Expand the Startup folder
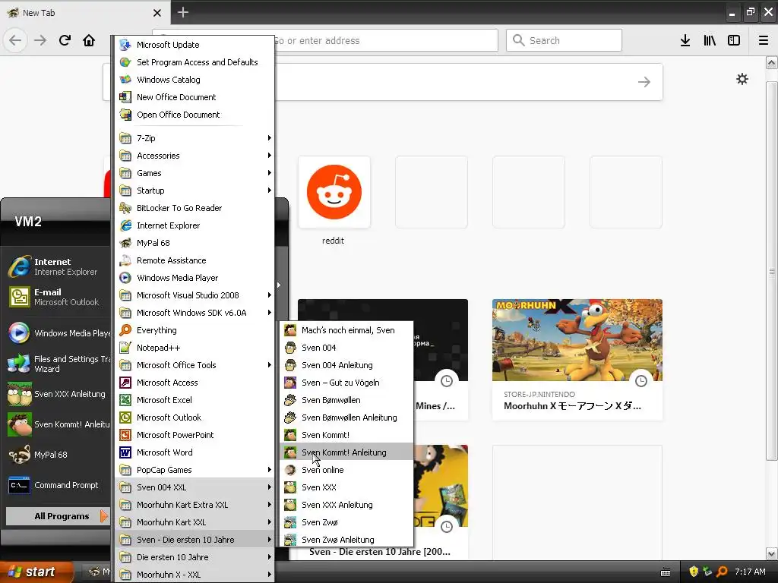Viewport: 778px width, 583px height. tap(194, 191)
